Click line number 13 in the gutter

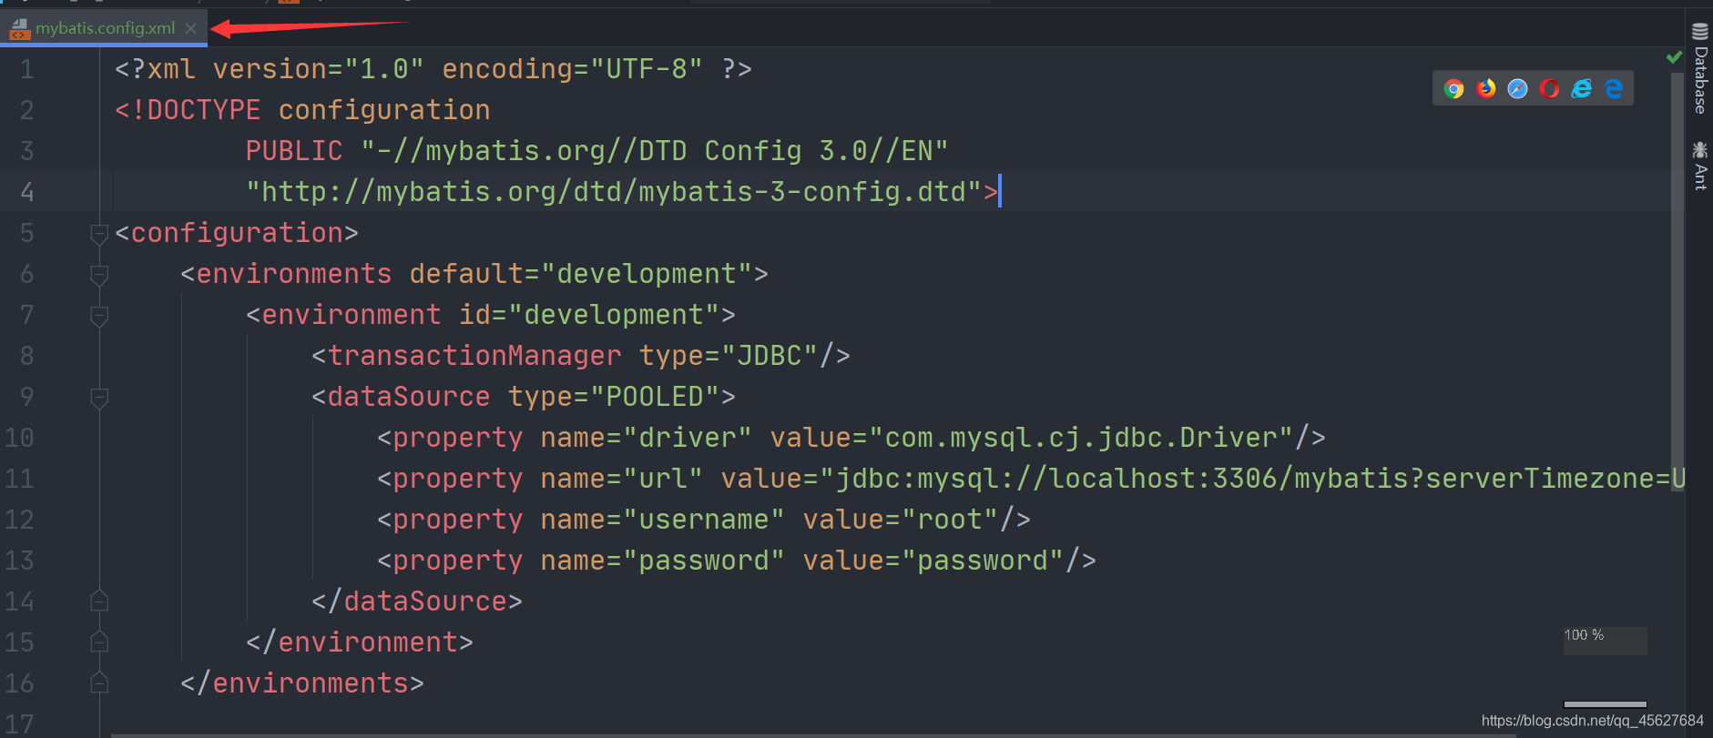(19, 561)
